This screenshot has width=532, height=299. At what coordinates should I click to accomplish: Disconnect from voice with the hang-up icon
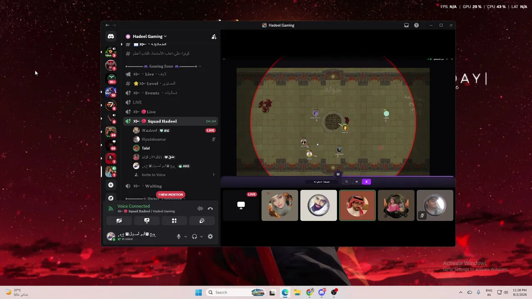pyautogui.click(x=210, y=208)
